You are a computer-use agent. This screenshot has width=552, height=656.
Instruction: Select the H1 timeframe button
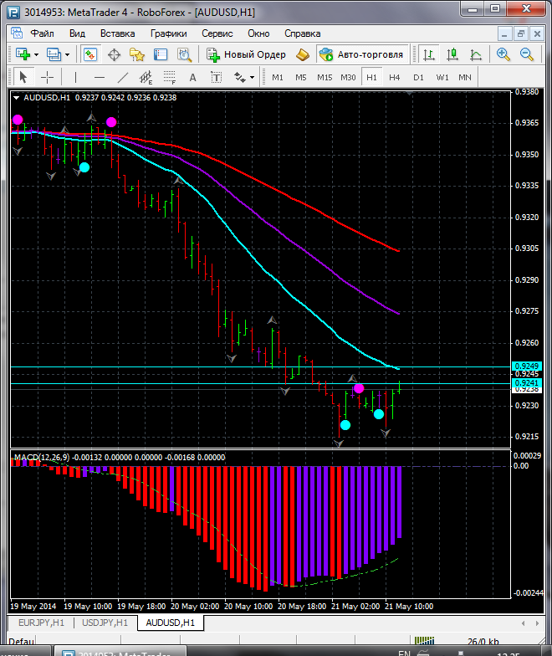tap(371, 77)
